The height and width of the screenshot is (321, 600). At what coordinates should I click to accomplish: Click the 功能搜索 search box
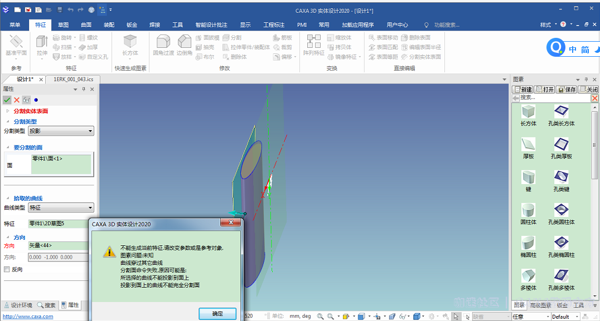[447, 25]
